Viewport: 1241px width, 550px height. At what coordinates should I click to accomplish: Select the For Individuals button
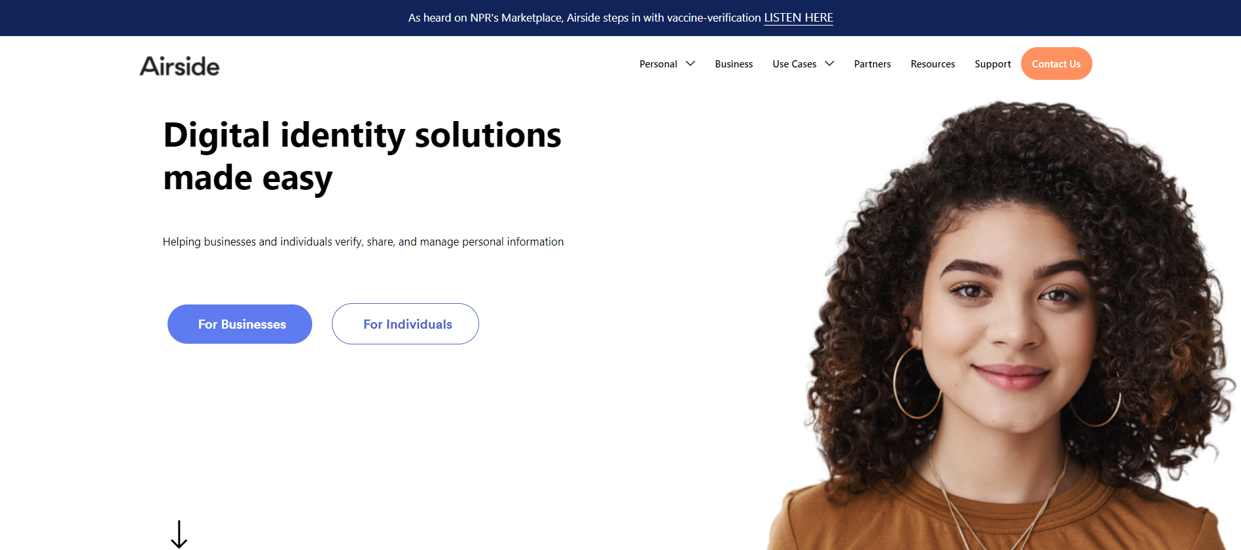[x=405, y=324]
